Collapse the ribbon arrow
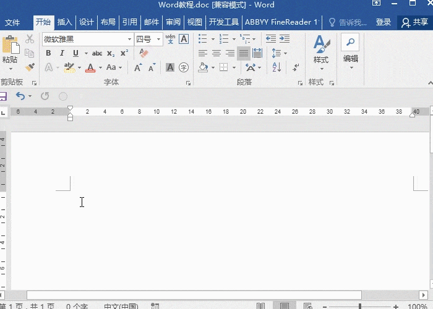Image resolution: width=433 pixels, height=309 pixels. click(430, 83)
